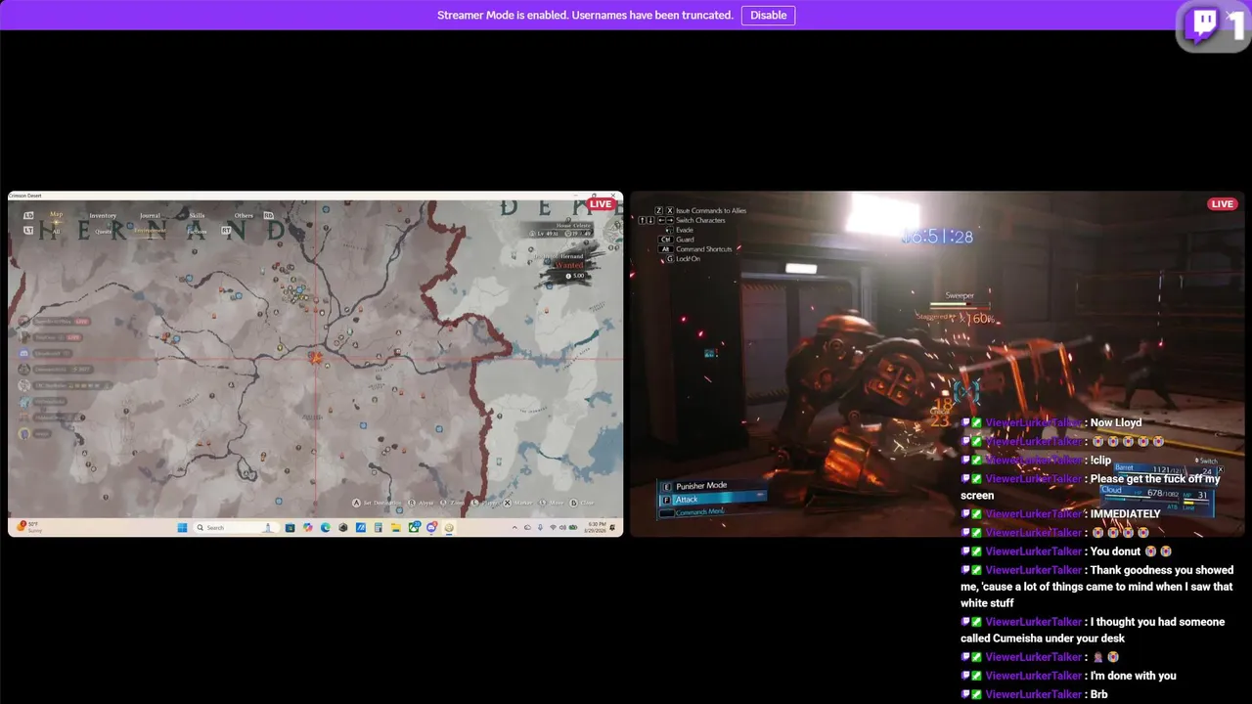The image size is (1252, 704).
Task: Click the "IMMEDIATELY" chat message
Action: pyautogui.click(x=1125, y=513)
